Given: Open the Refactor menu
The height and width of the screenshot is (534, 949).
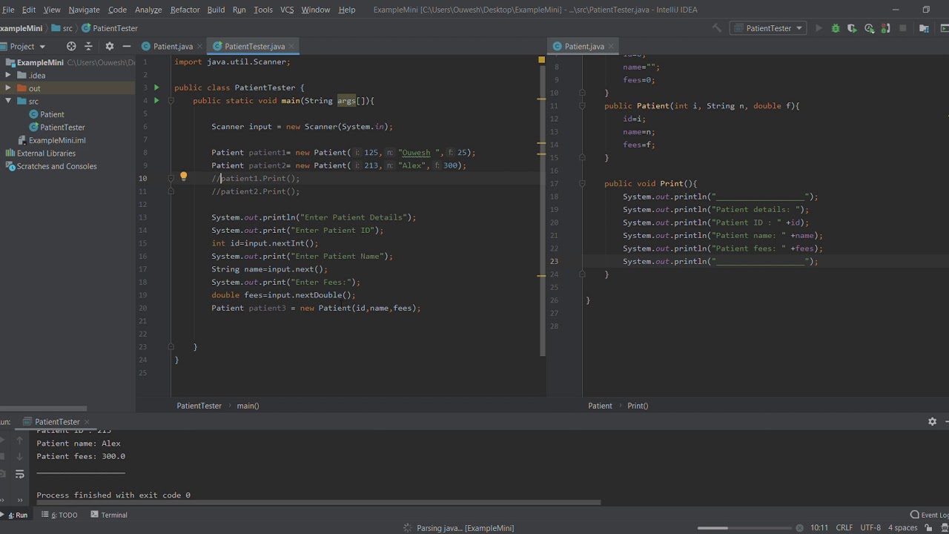Looking at the screenshot, I should click(185, 10).
